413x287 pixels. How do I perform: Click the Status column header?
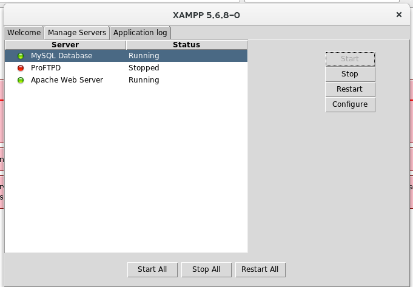tap(186, 45)
